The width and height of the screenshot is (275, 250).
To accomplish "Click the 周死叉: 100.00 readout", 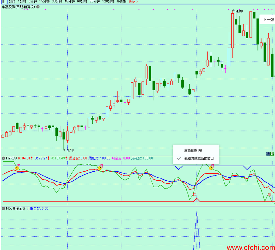I will (x=100, y=158).
